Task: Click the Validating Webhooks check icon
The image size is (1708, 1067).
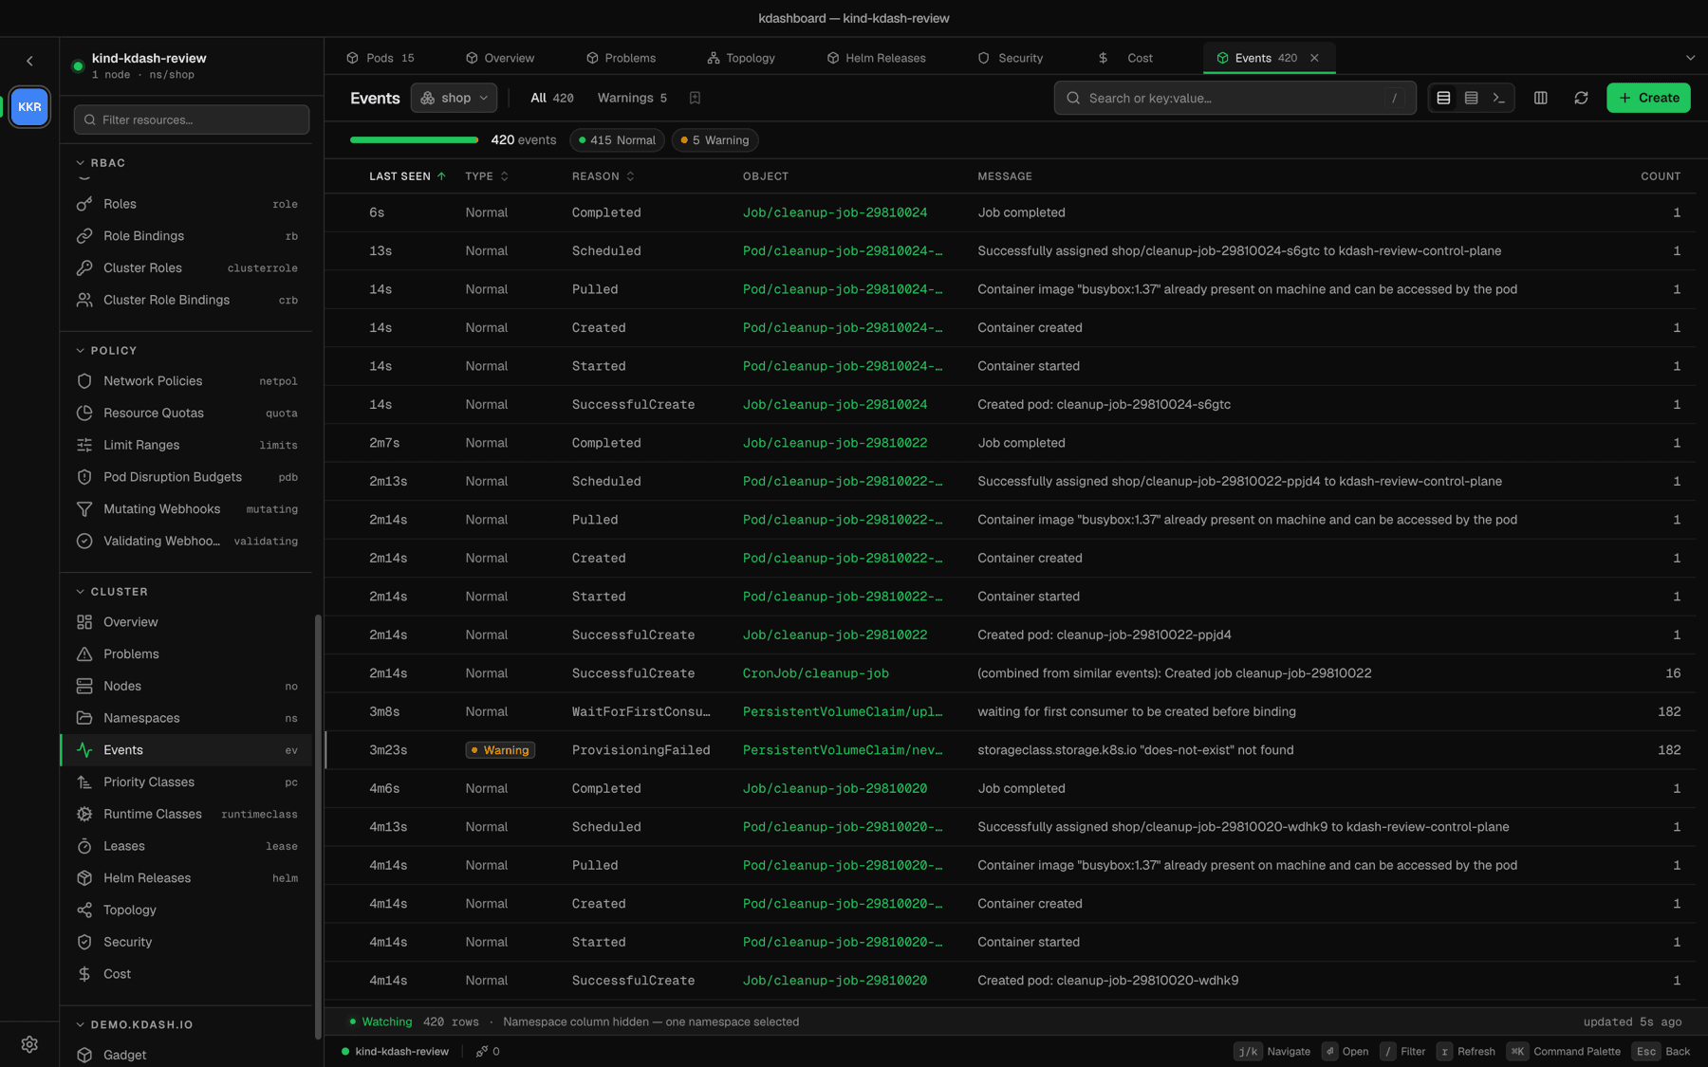Action: pyautogui.click(x=84, y=542)
